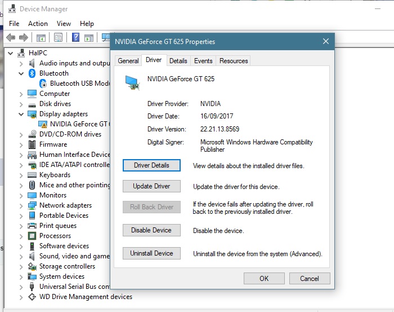Screen dimensions: 394x312
Task: Click the DVD/CD-ROM drives icon
Action: [x=32, y=134]
